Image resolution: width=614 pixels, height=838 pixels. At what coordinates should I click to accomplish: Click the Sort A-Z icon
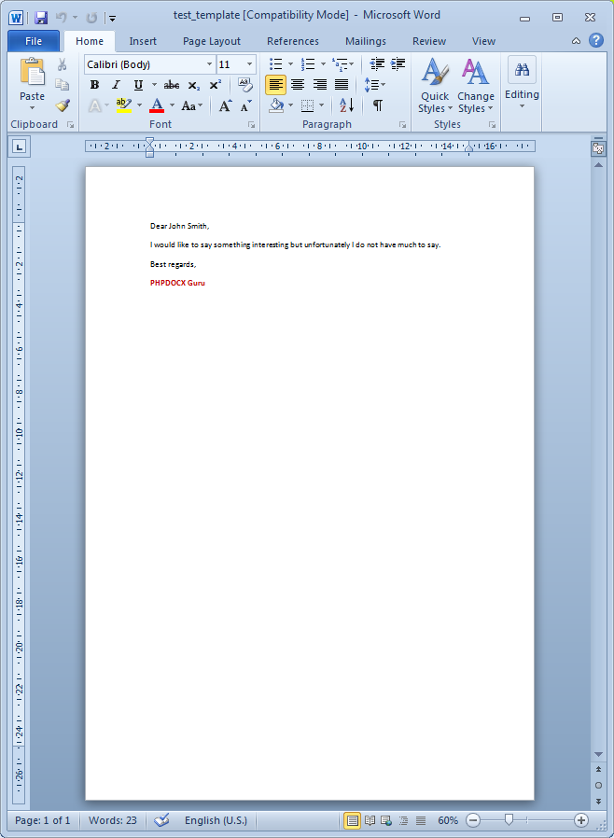347,105
